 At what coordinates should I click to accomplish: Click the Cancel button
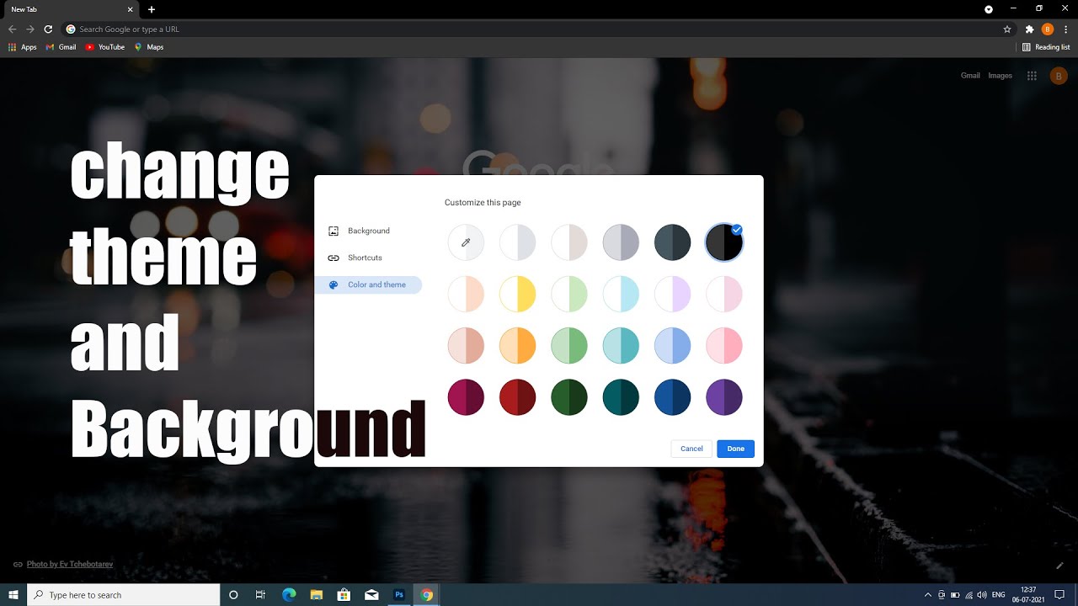click(x=691, y=449)
